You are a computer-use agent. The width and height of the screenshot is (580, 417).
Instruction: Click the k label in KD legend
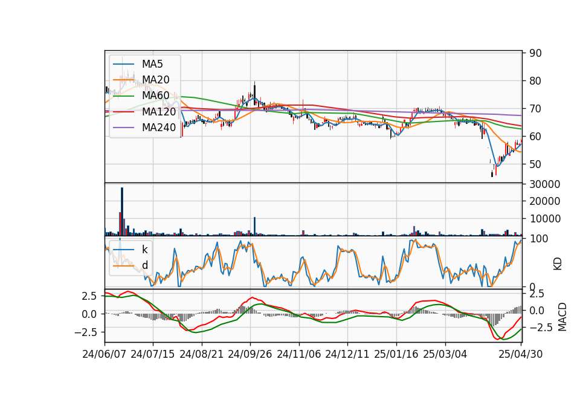tap(144, 250)
